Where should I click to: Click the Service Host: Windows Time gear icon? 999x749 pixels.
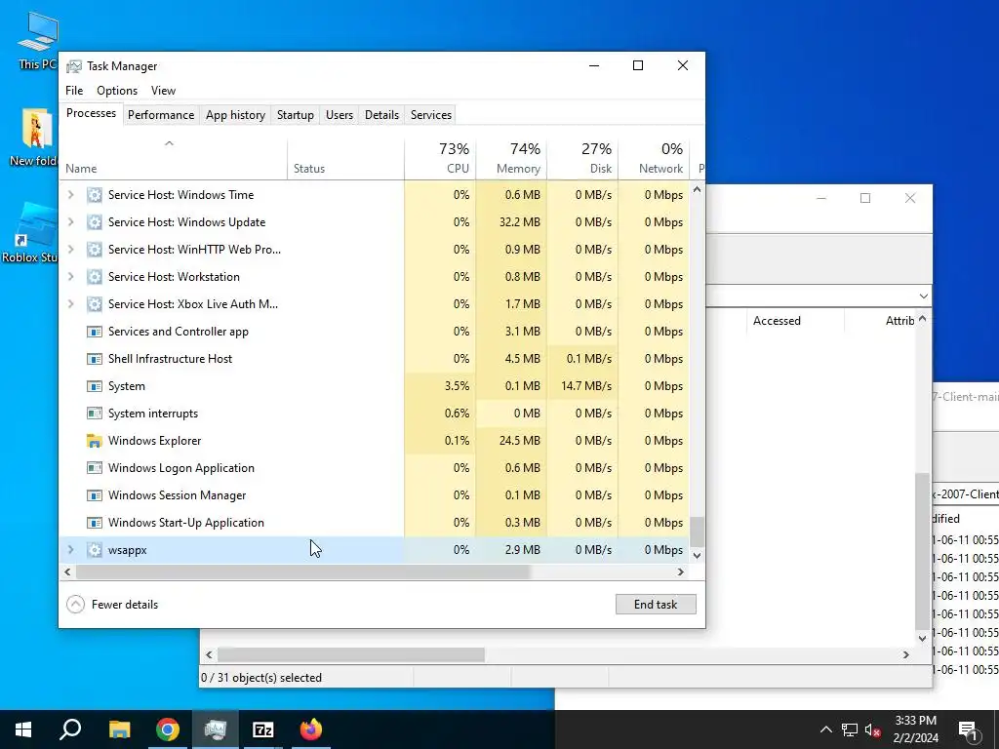tap(95, 195)
